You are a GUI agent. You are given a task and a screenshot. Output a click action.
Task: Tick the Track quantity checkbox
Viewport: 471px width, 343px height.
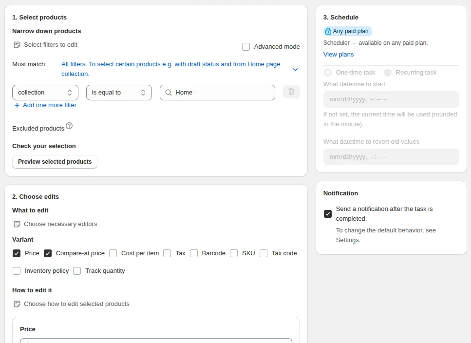(77, 271)
